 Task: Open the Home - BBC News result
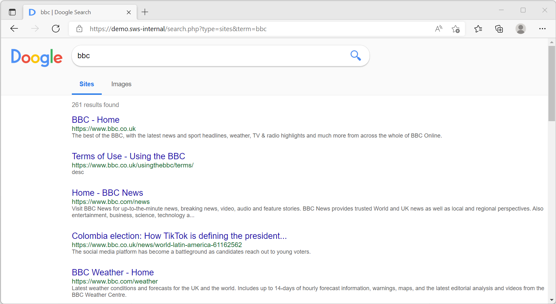click(107, 193)
